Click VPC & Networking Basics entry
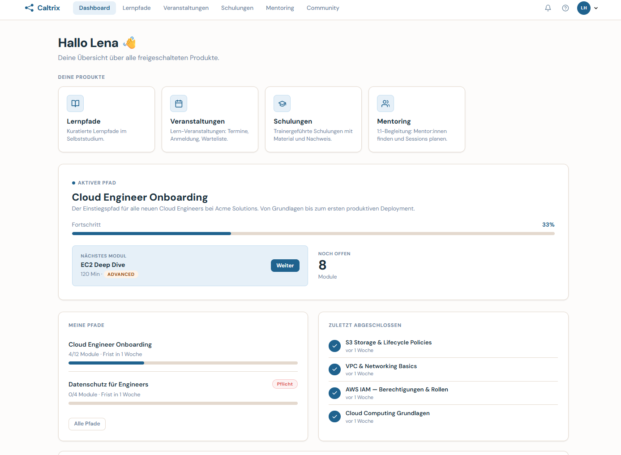Viewport: 621px width, 455px height. click(x=381, y=366)
